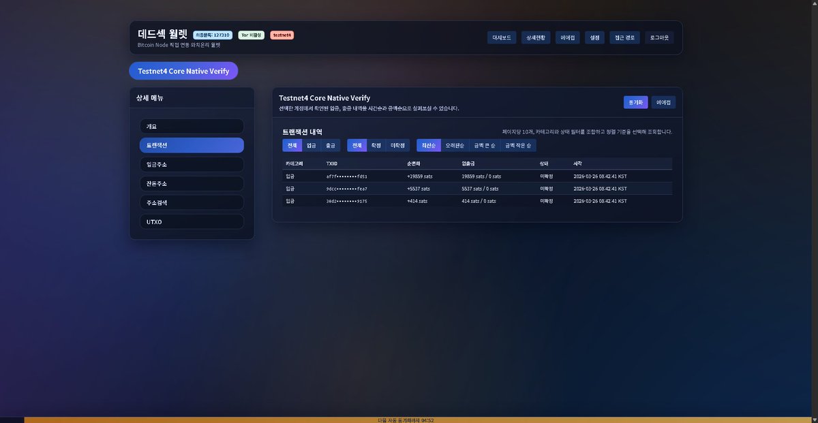Select the 전체 status filter beside 확정

coord(357,146)
